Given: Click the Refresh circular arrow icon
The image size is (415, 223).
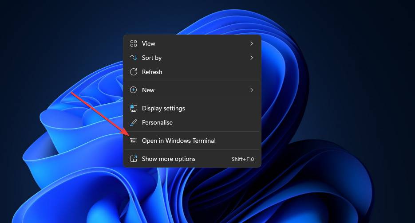Looking at the screenshot, I should pos(134,72).
